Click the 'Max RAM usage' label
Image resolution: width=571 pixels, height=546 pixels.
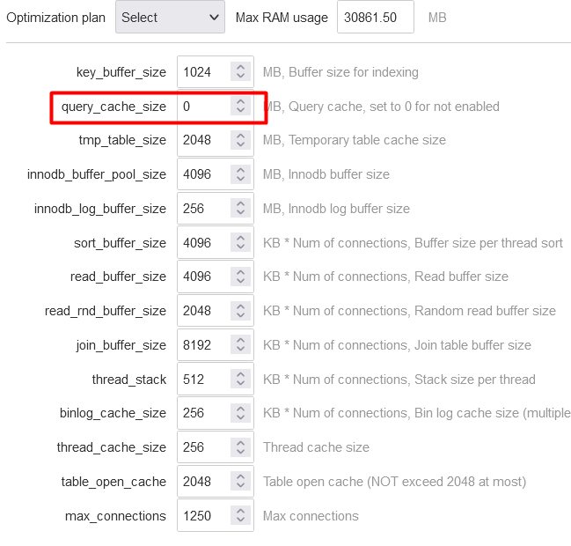coord(282,18)
